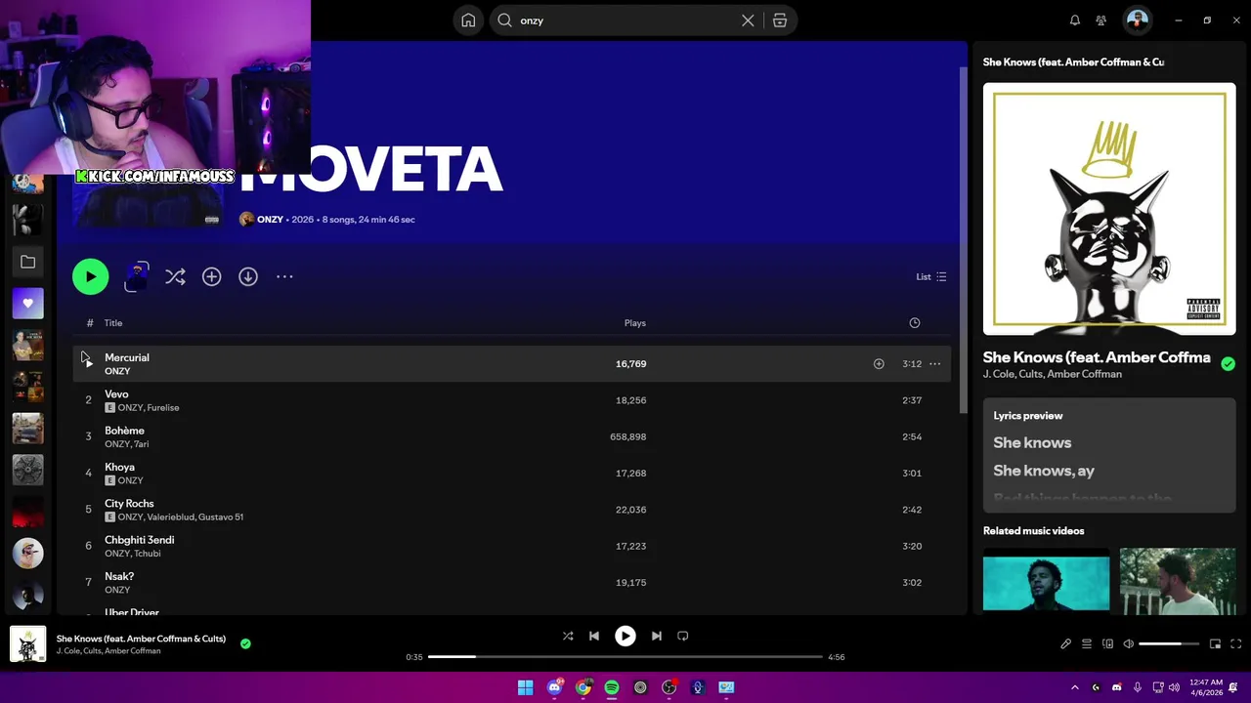Open the folder in library sidebar
This screenshot has width=1251, height=703.
27,262
